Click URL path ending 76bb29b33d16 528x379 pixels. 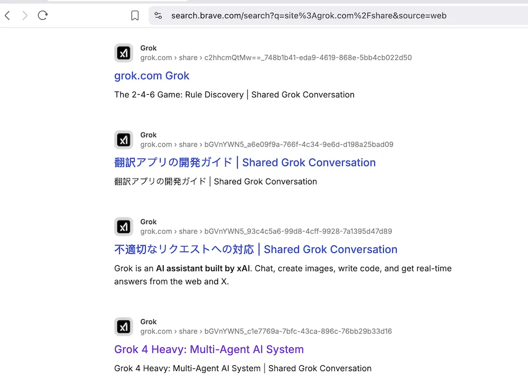[266, 331]
